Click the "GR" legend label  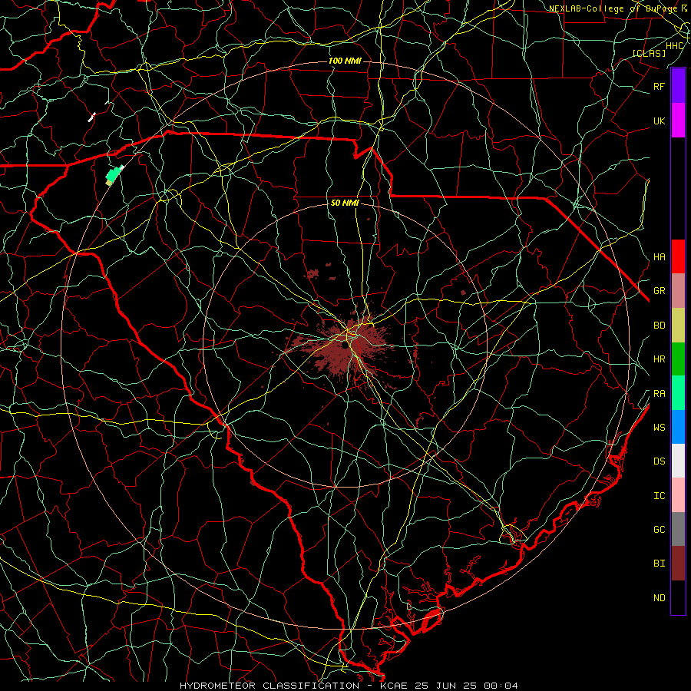pyautogui.click(x=659, y=291)
